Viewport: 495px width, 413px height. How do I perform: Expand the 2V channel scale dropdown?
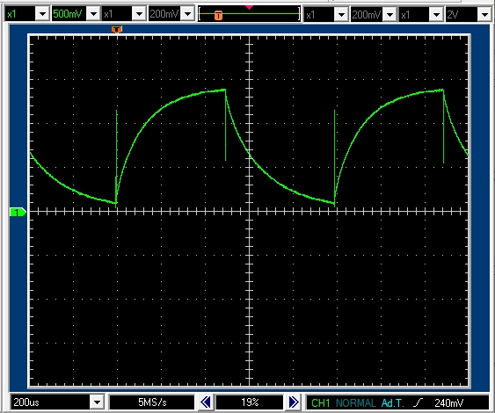[x=484, y=15]
